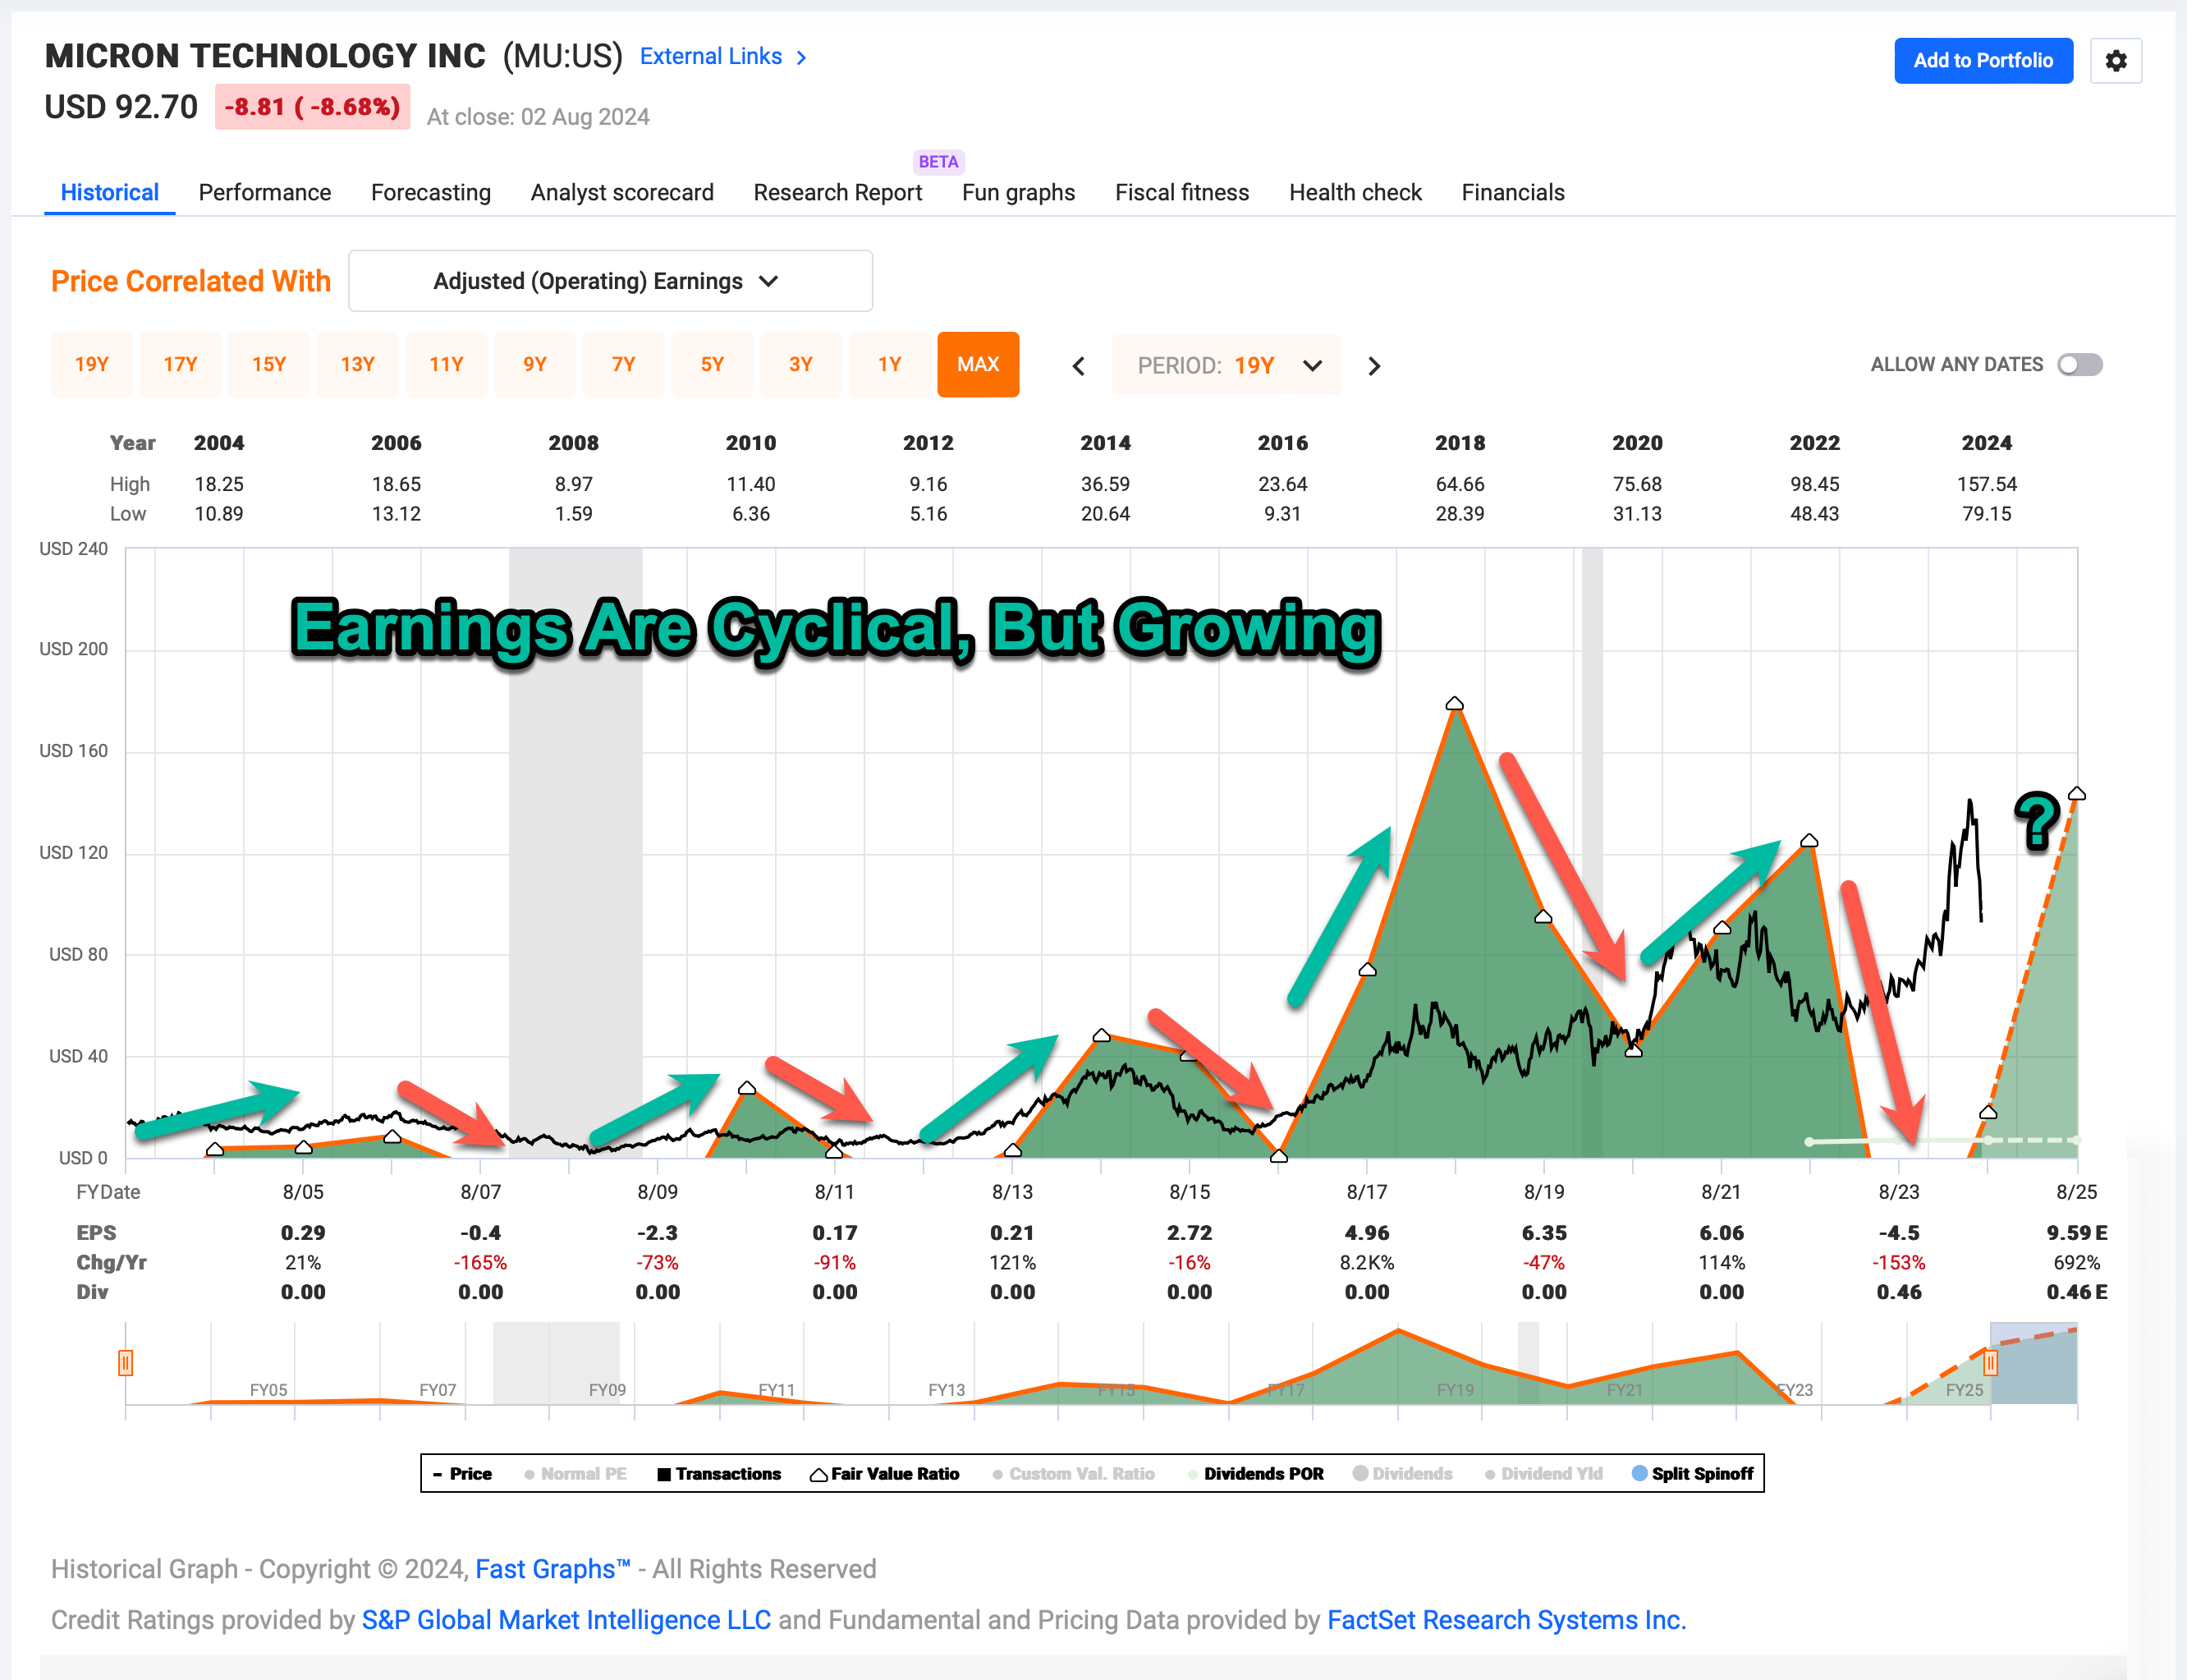
Task: Open the FactSet Research Systems Inc. link
Action: [x=1506, y=1620]
